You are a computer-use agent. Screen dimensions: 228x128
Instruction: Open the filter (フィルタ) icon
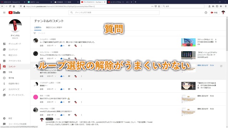coord(35,33)
